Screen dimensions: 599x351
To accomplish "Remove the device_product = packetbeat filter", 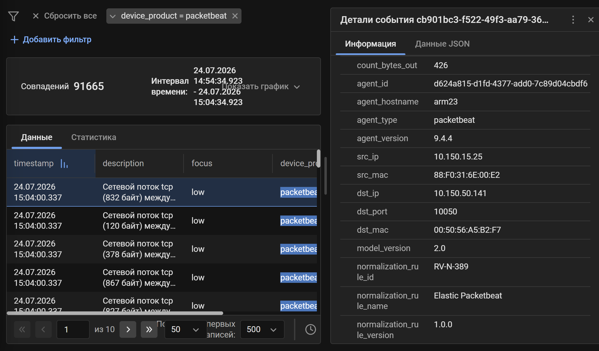I will click(x=235, y=16).
